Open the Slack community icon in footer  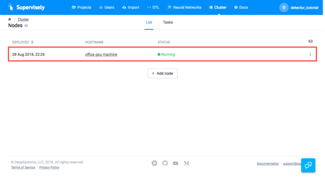pos(154,163)
